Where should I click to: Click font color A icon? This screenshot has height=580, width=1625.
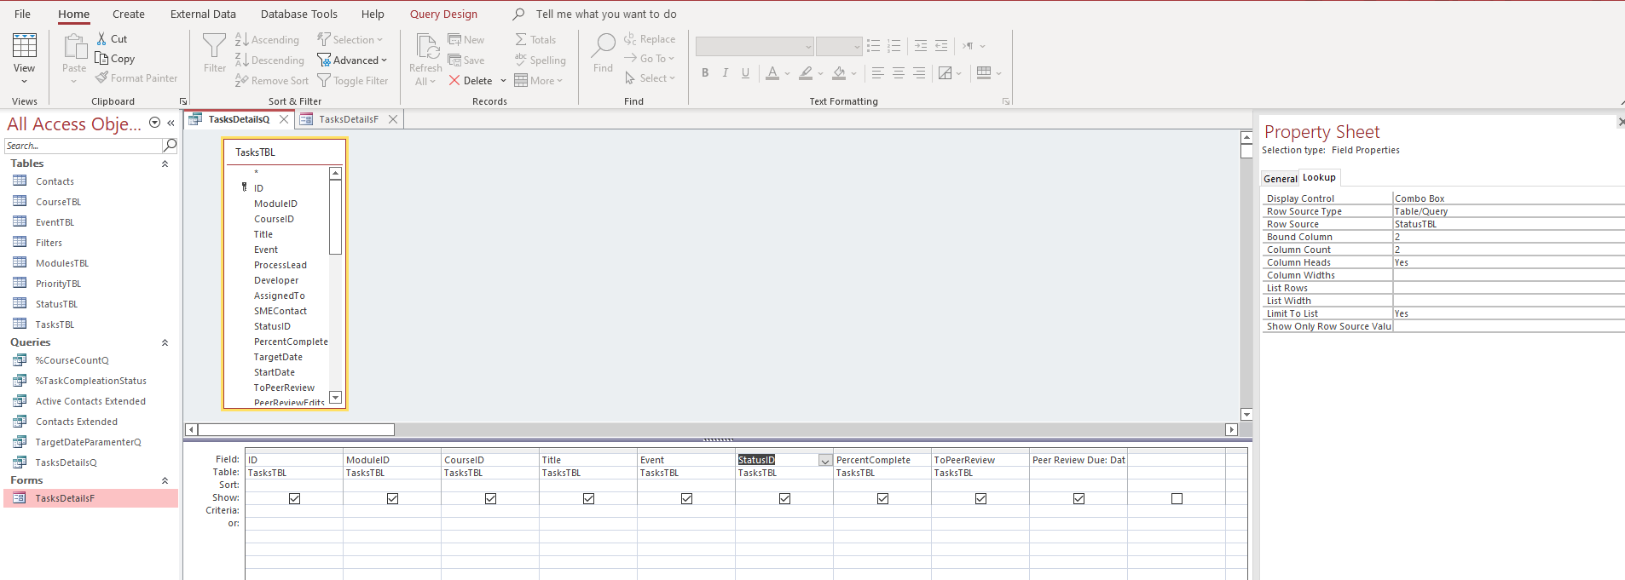[772, 73]
